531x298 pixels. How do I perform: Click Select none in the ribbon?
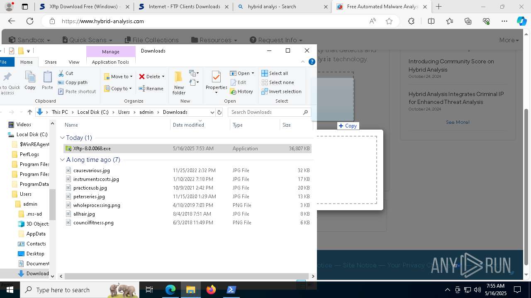(x=278, y=82)
